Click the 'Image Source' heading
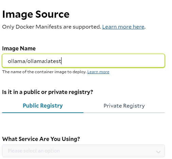The height and width of the screenshot is (159, 172). coord(36,14)
